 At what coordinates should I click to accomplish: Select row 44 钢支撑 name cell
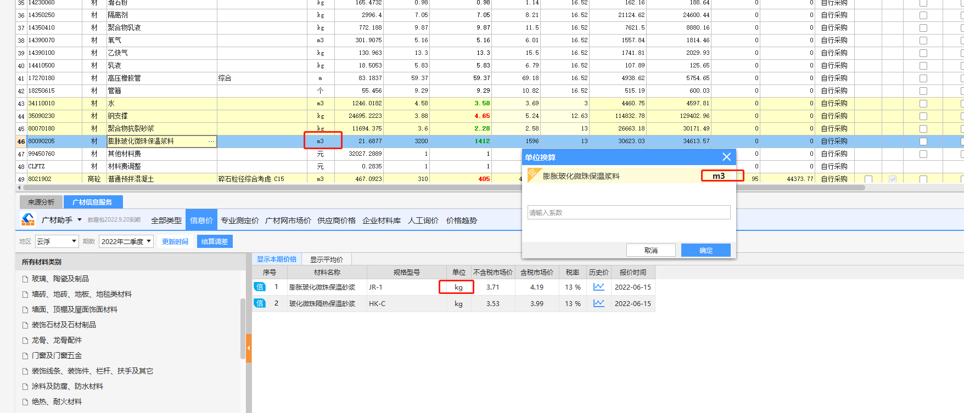[x=162, y=116]
